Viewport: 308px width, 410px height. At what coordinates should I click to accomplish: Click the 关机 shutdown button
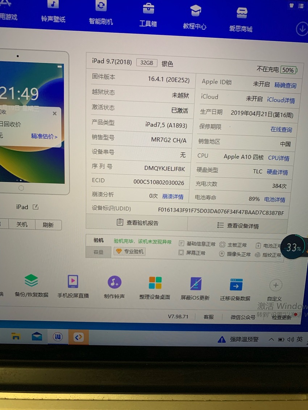tap(22, 224)
